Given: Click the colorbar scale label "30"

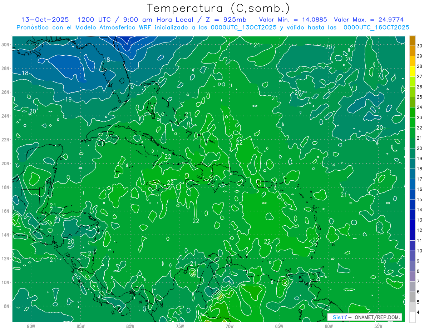Looking at the screenshot, I should coord(419,46).
